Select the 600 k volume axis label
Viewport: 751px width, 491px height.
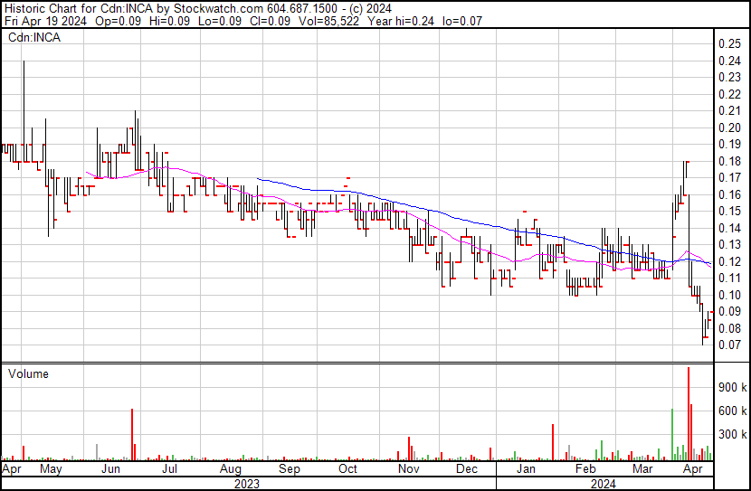click(x=732, y=411)
